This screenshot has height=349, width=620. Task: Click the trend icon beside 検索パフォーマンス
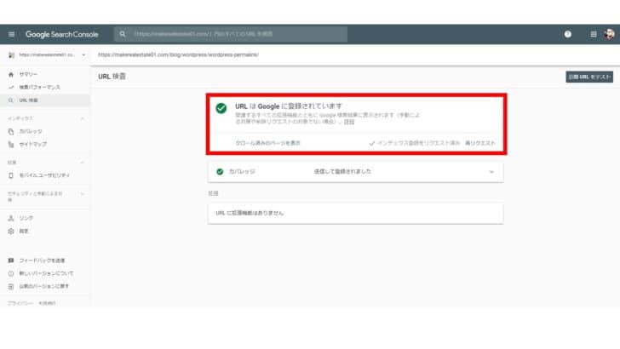pyautogui.click(x=11, y=87)
